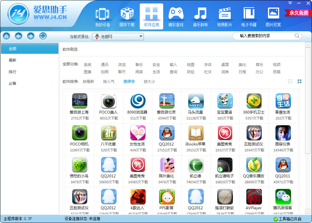Click 工具箱已开启 status indicator
This screenshot has height=223, width=312.
[x=287, y=219]
